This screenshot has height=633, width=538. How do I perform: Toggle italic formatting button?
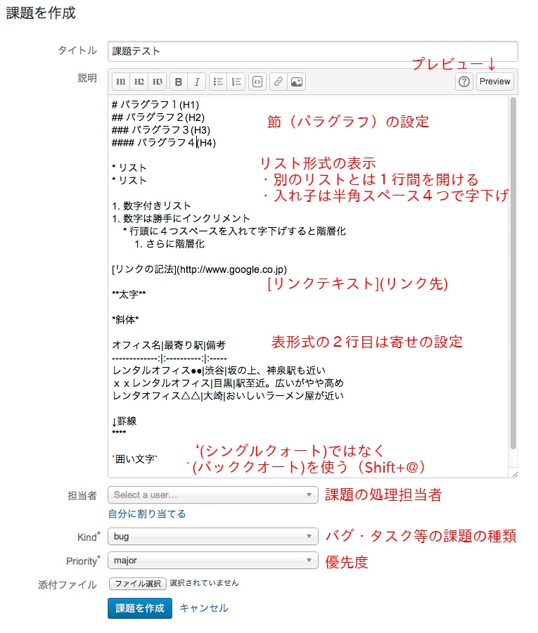click(197, 82)
